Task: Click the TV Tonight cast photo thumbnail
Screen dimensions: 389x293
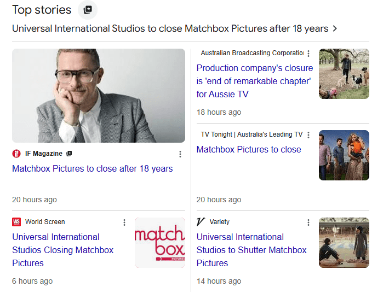Action: pos(344,155)
